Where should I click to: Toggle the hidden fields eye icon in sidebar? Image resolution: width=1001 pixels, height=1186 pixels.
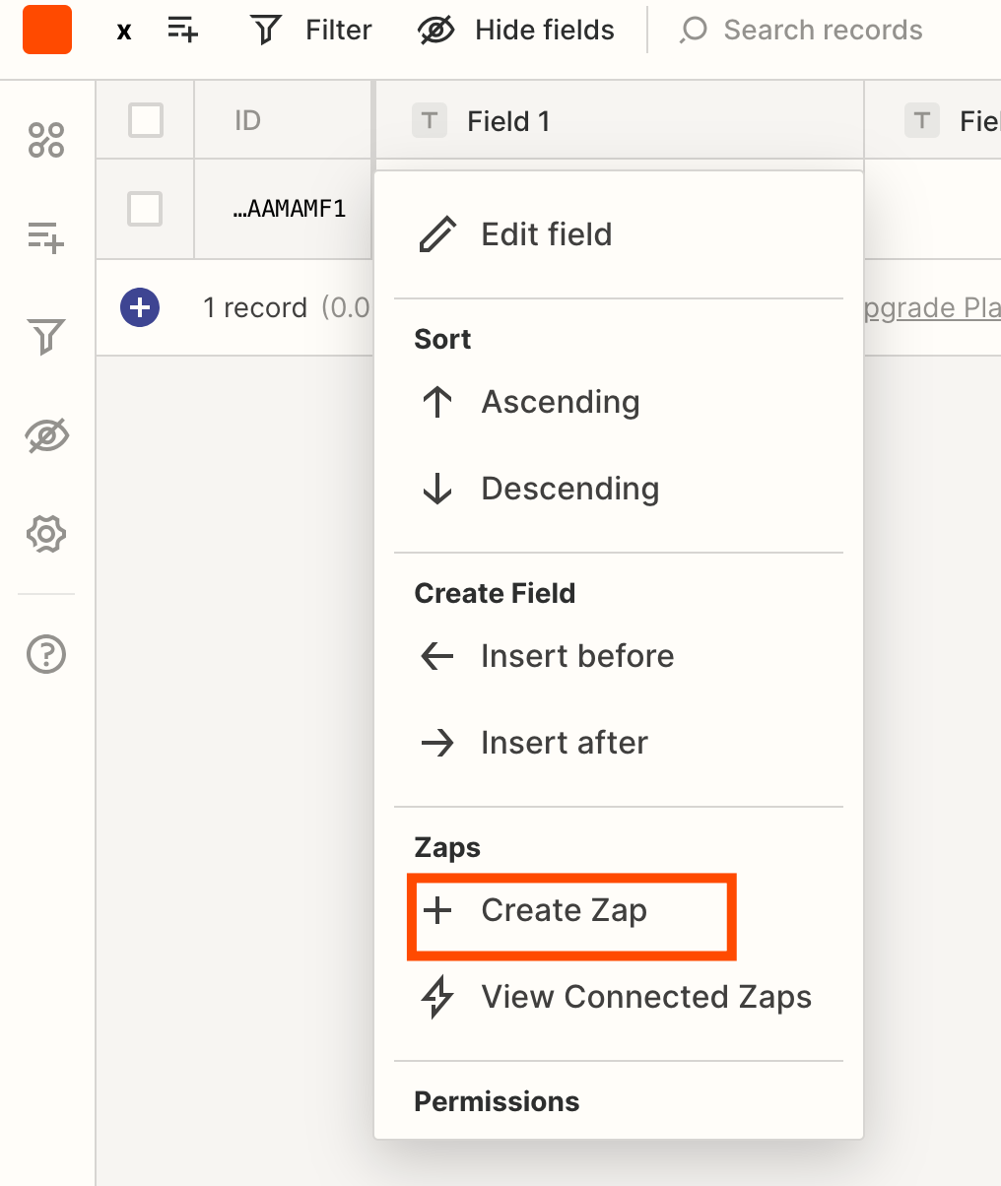pyautogui.click(x=46, y=435)
